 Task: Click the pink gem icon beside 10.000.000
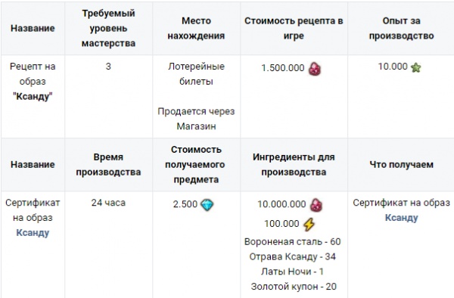(x=316, y=205)
